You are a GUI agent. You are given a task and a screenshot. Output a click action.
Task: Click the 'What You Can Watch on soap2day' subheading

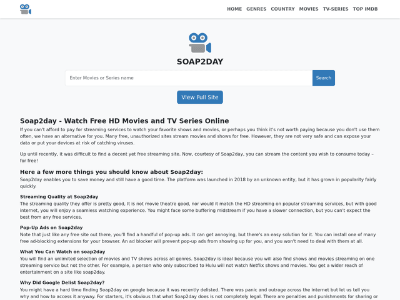point(62,252)
